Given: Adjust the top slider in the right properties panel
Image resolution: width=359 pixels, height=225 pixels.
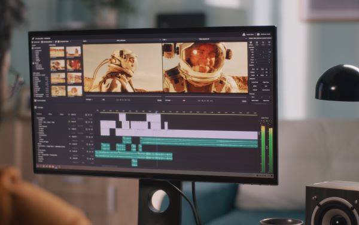Looking at the screenshot, I should [x=263, y=50].
